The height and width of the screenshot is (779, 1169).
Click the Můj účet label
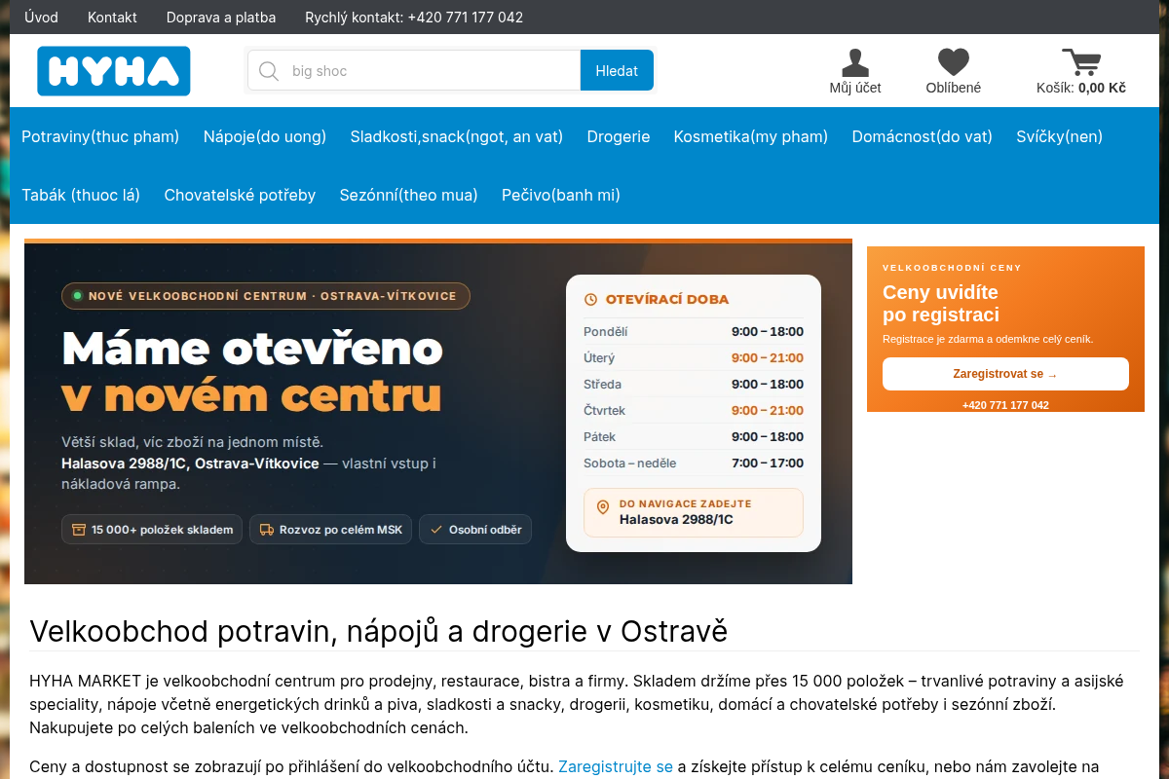[855, 88]
